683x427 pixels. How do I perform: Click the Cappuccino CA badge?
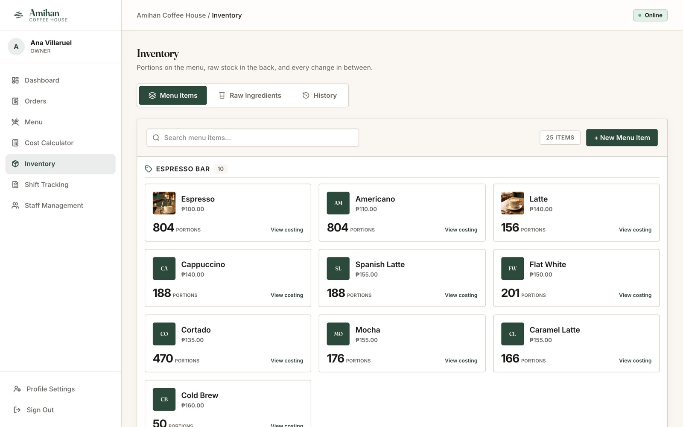tap(164, 269)
